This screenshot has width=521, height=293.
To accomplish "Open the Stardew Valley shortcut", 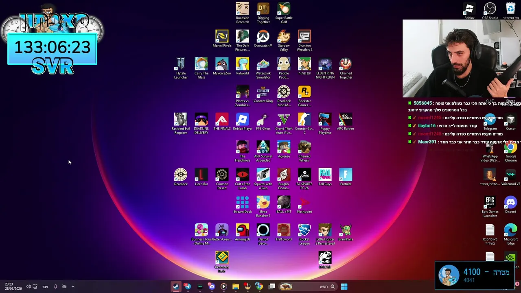I will pos(284,41).
